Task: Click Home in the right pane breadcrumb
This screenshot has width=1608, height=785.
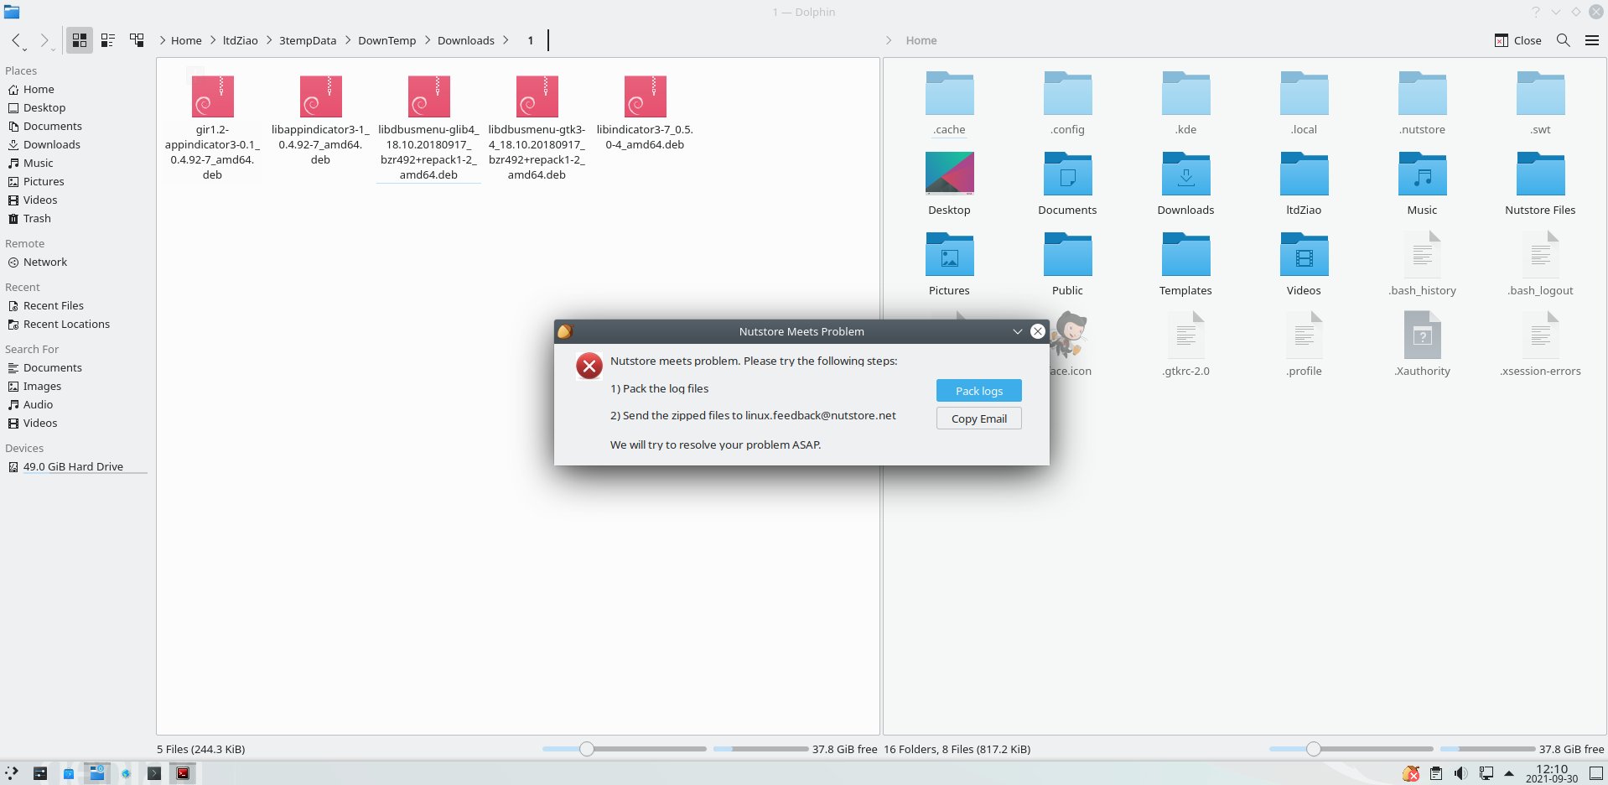Action: [921, 40]
